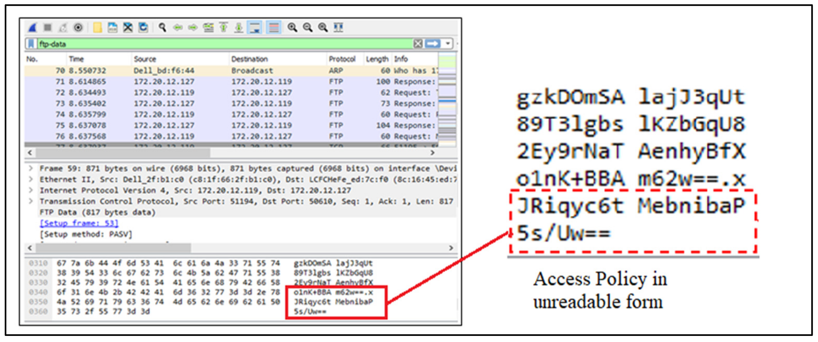Toggle auto-scroll during live capture
Viewport: 818px width, 342px height.
click(x=255, y=28)
